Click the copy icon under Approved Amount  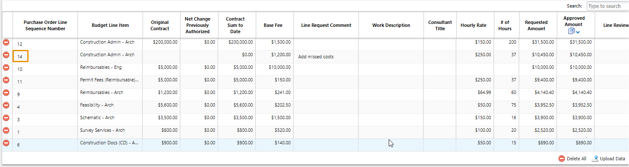point(571,31)
